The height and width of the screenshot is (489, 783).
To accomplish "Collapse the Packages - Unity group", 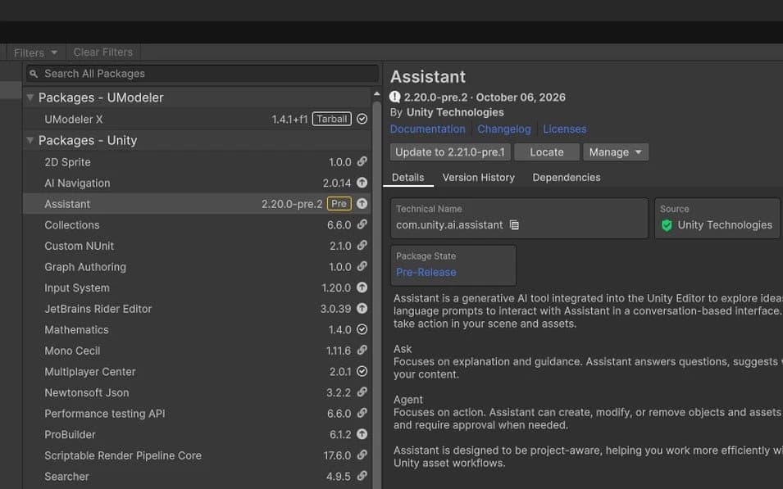I will click(30, 141).
